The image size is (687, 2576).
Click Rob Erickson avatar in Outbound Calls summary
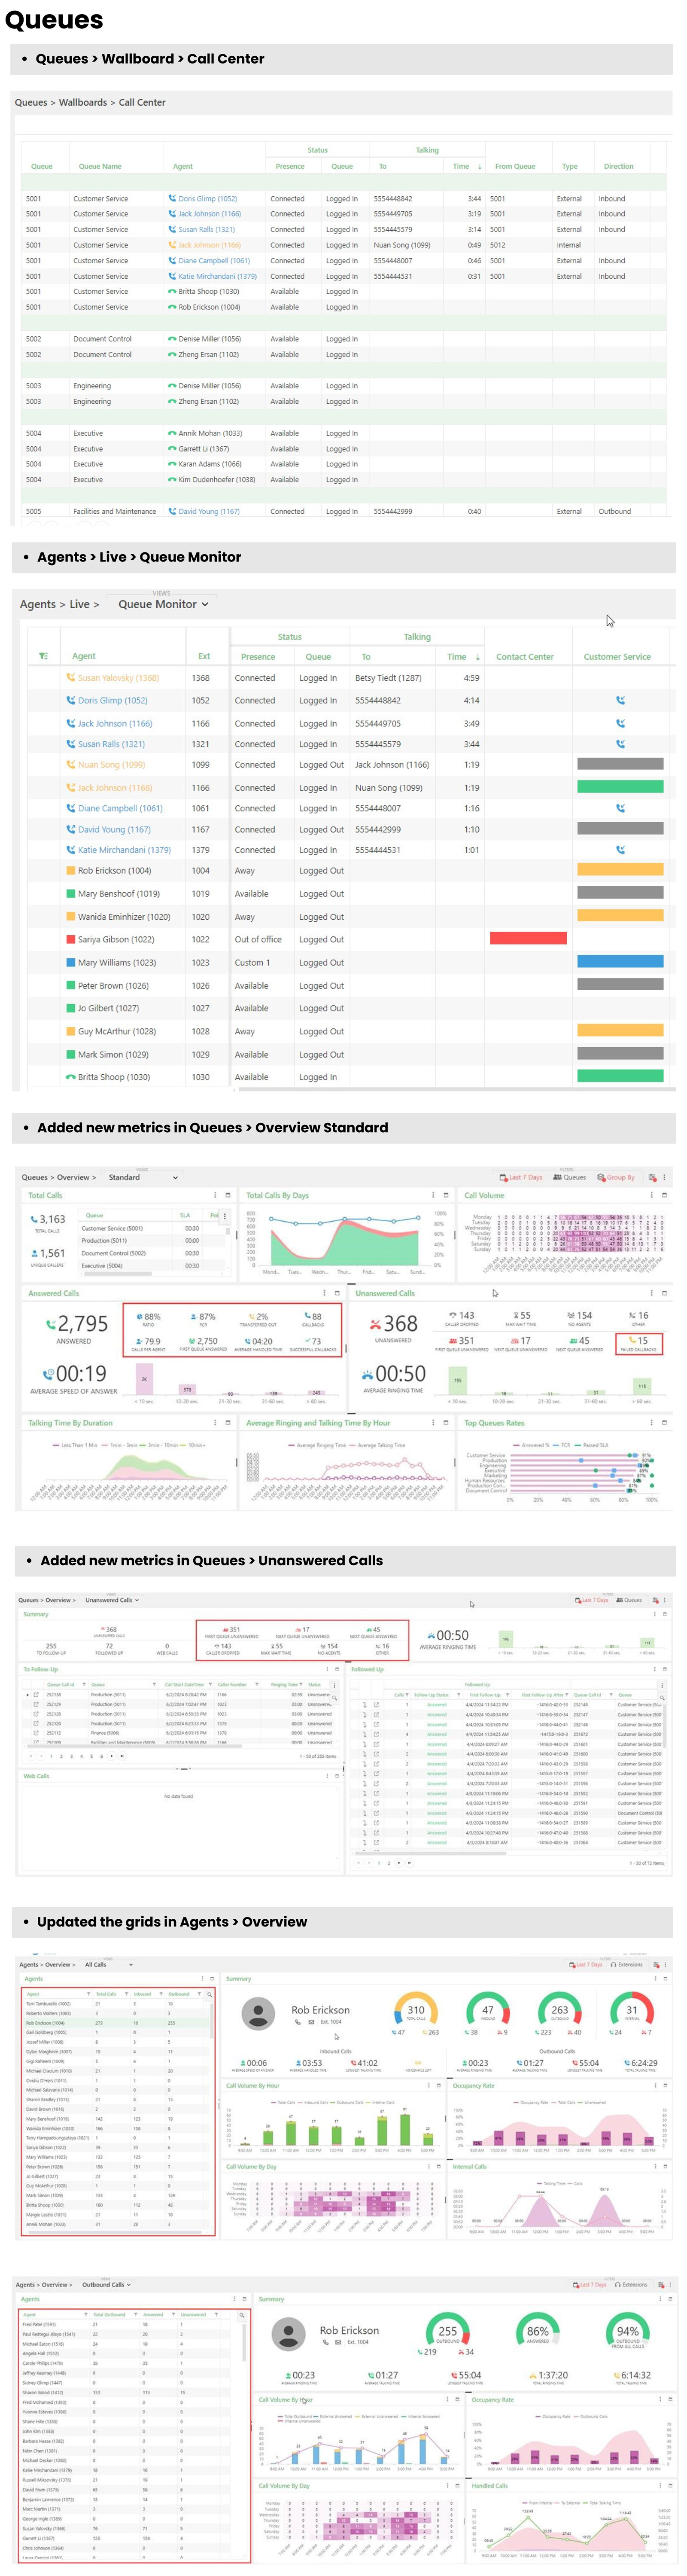coord(289,2334)
